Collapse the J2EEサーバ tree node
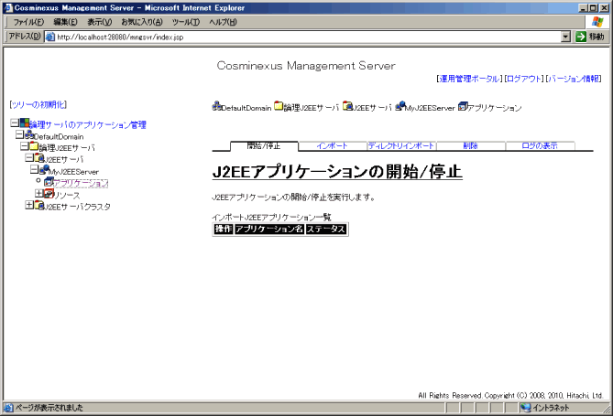613x416 pixels. (x=29, y=157)
